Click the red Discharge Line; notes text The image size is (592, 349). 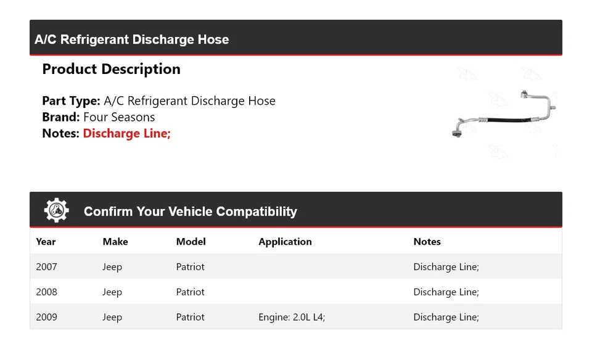pyautogui.click(x=126, y=133)
